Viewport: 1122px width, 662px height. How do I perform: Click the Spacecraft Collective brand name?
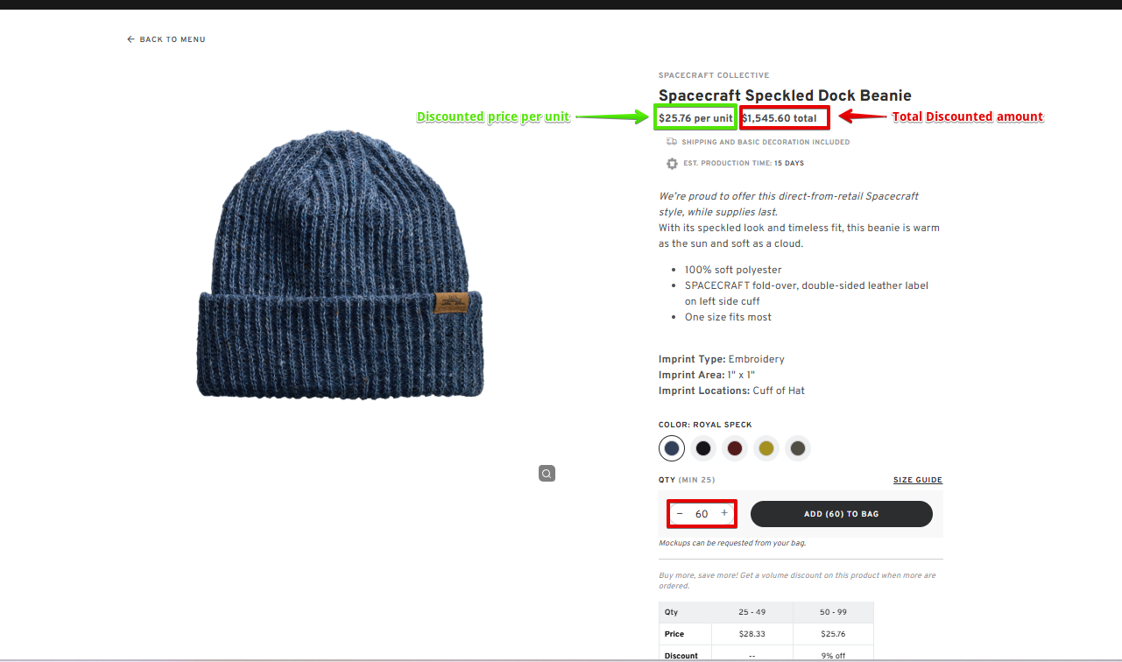714,75
